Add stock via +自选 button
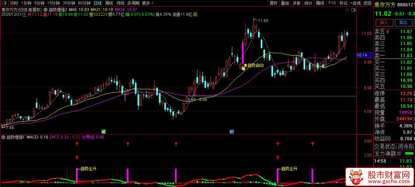The image size is (415, 187). pos(355,3)
